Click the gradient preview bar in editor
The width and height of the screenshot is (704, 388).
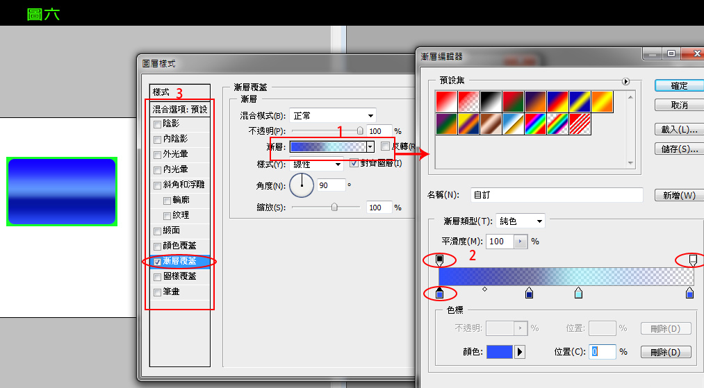pos(566,276)
